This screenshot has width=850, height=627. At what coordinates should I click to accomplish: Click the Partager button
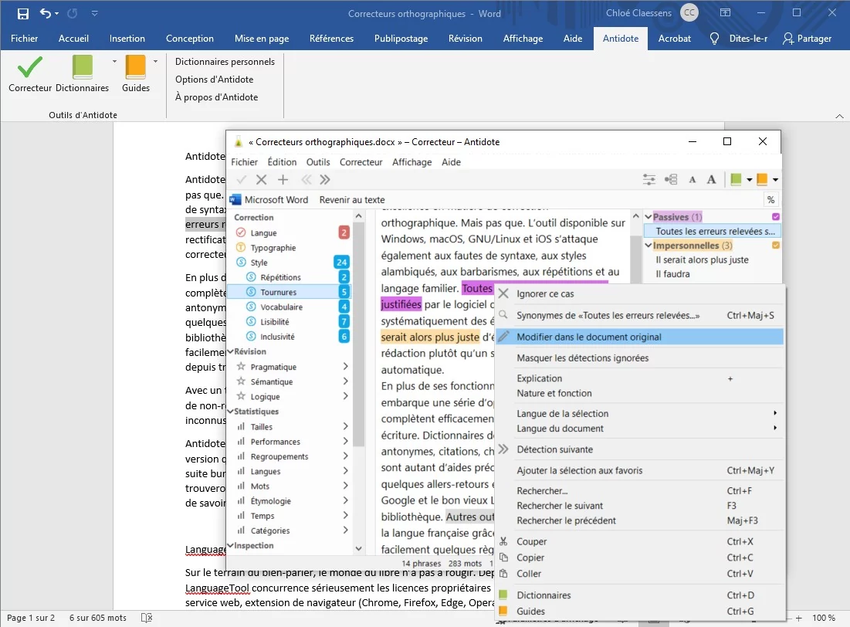point(808,39)
